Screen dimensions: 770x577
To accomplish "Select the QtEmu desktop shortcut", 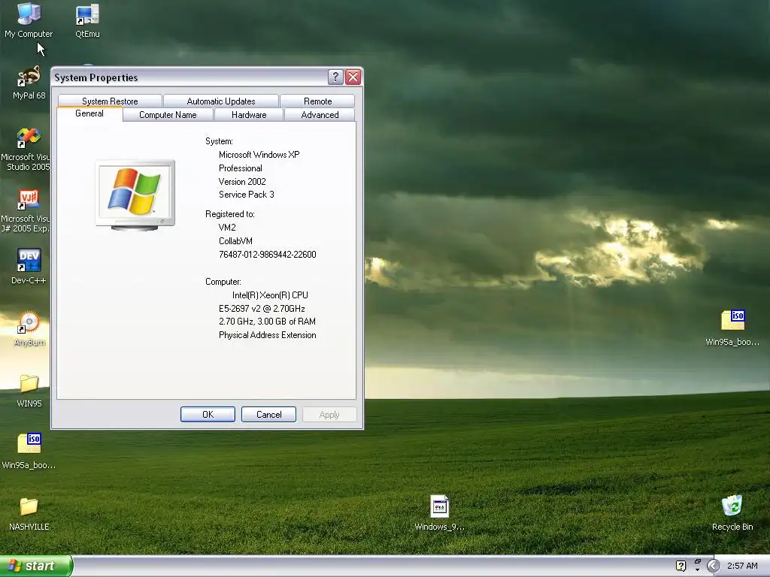I will [87, 20].
